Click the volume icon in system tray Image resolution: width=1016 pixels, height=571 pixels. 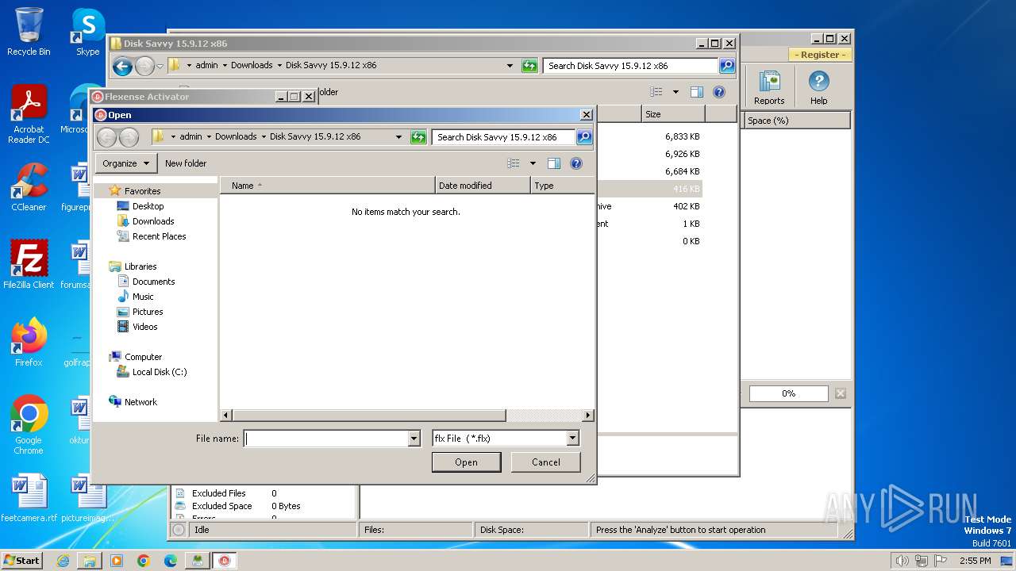(902, 561)
